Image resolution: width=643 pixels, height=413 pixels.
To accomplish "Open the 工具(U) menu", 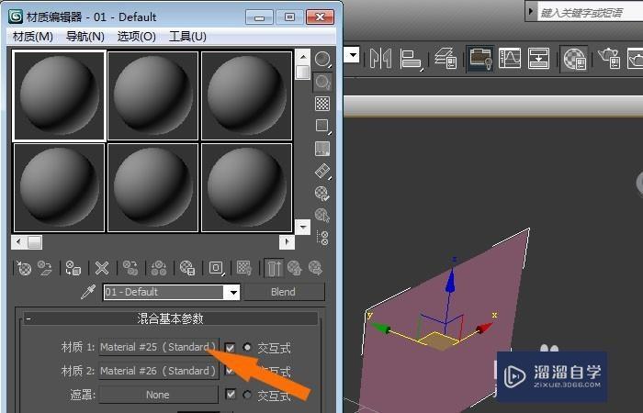I will point(187,37).
